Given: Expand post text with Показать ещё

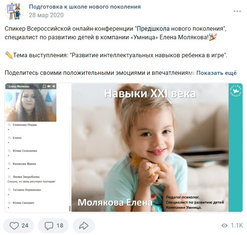Looking at the screenshot, I should pos(216,73).
